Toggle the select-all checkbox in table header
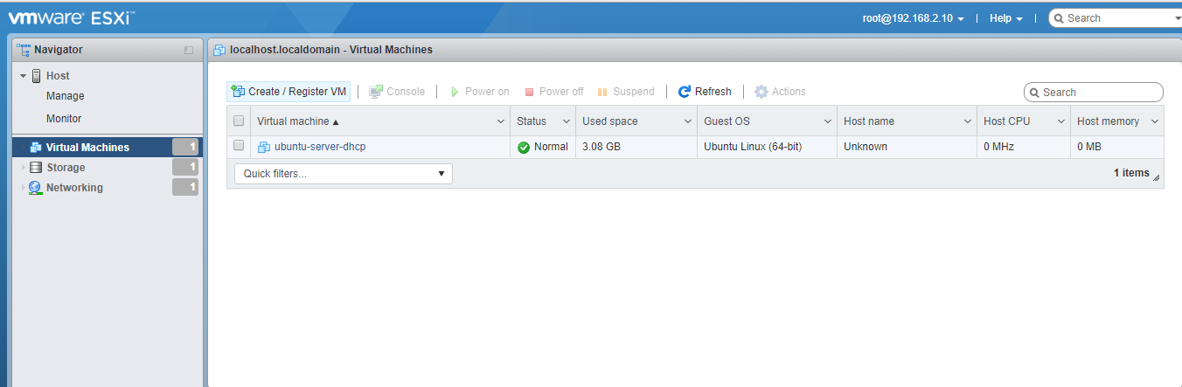1182x387 pixels. point(239,121)
